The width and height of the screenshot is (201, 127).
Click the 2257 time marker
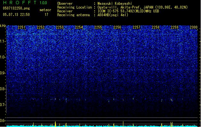[136, 27]
